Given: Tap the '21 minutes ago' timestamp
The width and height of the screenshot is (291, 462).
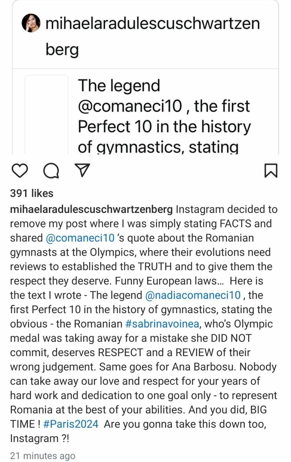Looking at the screenshot, I should pos(42,456).
